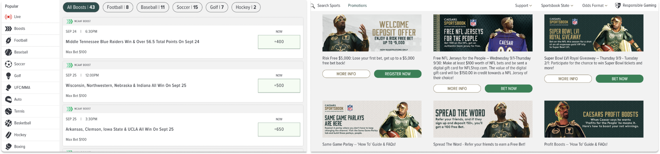The width and height of the screenshot is (660, 154).
Task: Select the Boosts arrows icon in sidebar
Action: click(9, 28)
